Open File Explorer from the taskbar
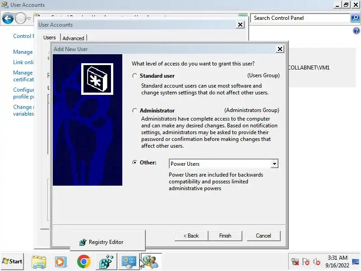 (x=39, y=262)
